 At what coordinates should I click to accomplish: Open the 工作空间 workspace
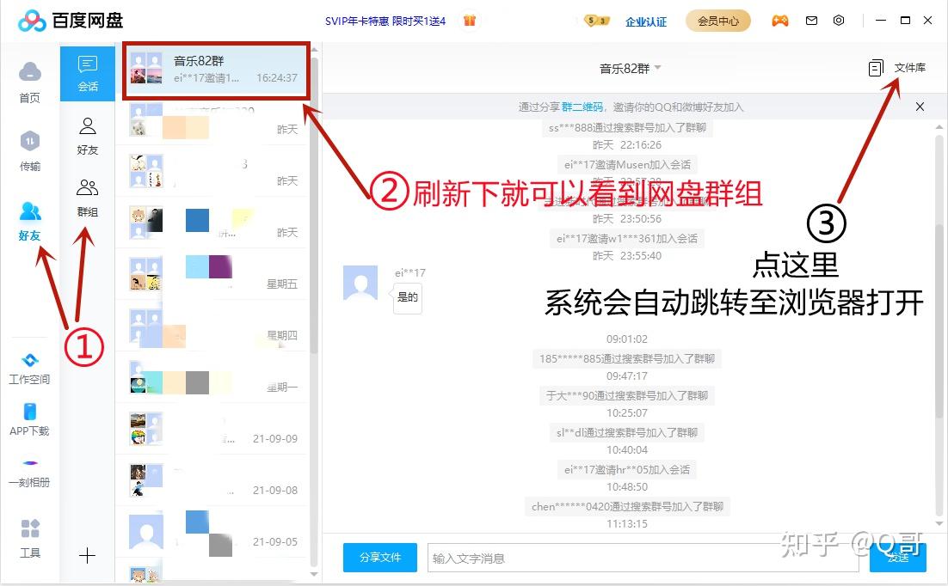coord(29,369)
